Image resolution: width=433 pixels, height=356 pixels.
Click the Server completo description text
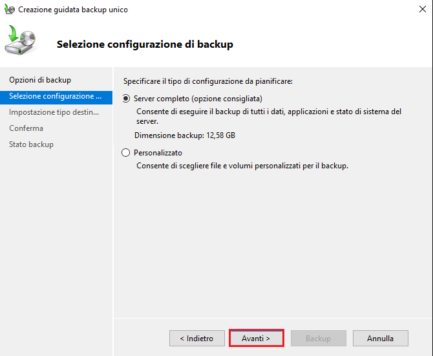[x=268, y=116]
